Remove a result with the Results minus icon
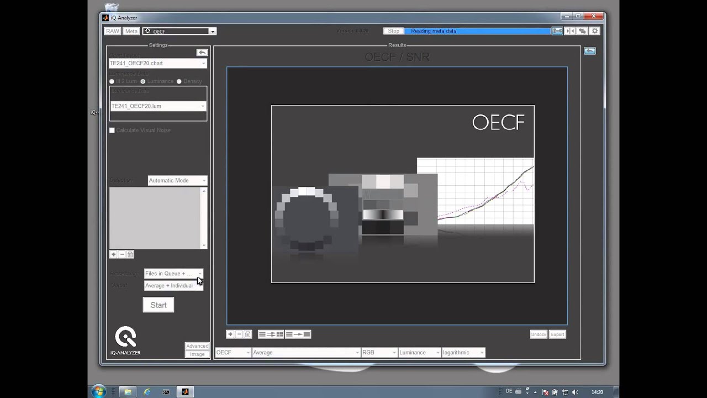The height and width of the screenshot is (398, 707). (x=239, y=334)
